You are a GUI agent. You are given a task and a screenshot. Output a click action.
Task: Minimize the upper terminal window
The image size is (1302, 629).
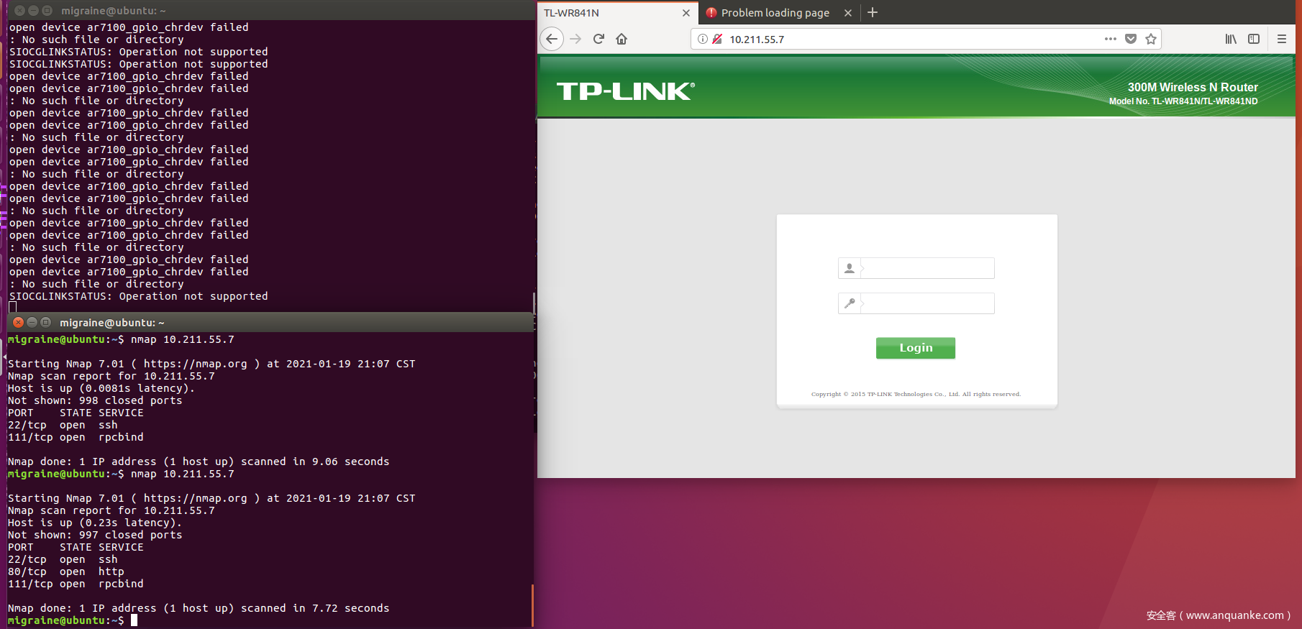click(34, 10)
